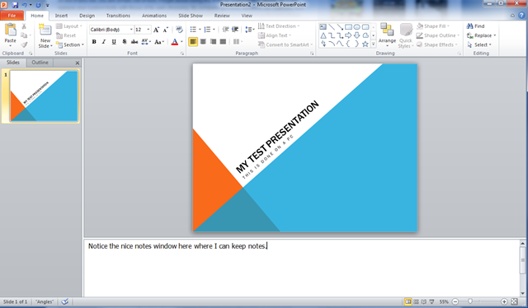This screenshot has width=528, height=308.
Task: Set Center text alignment
Action: [203, 42]
